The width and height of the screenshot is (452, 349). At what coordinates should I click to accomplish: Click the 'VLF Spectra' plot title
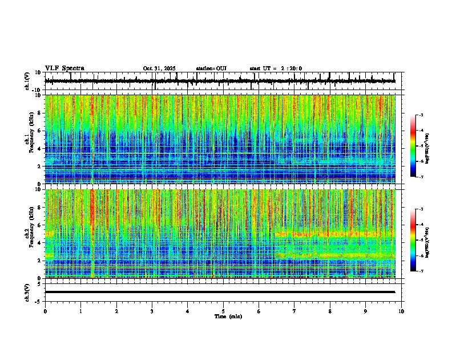click(x=64, y=68)
